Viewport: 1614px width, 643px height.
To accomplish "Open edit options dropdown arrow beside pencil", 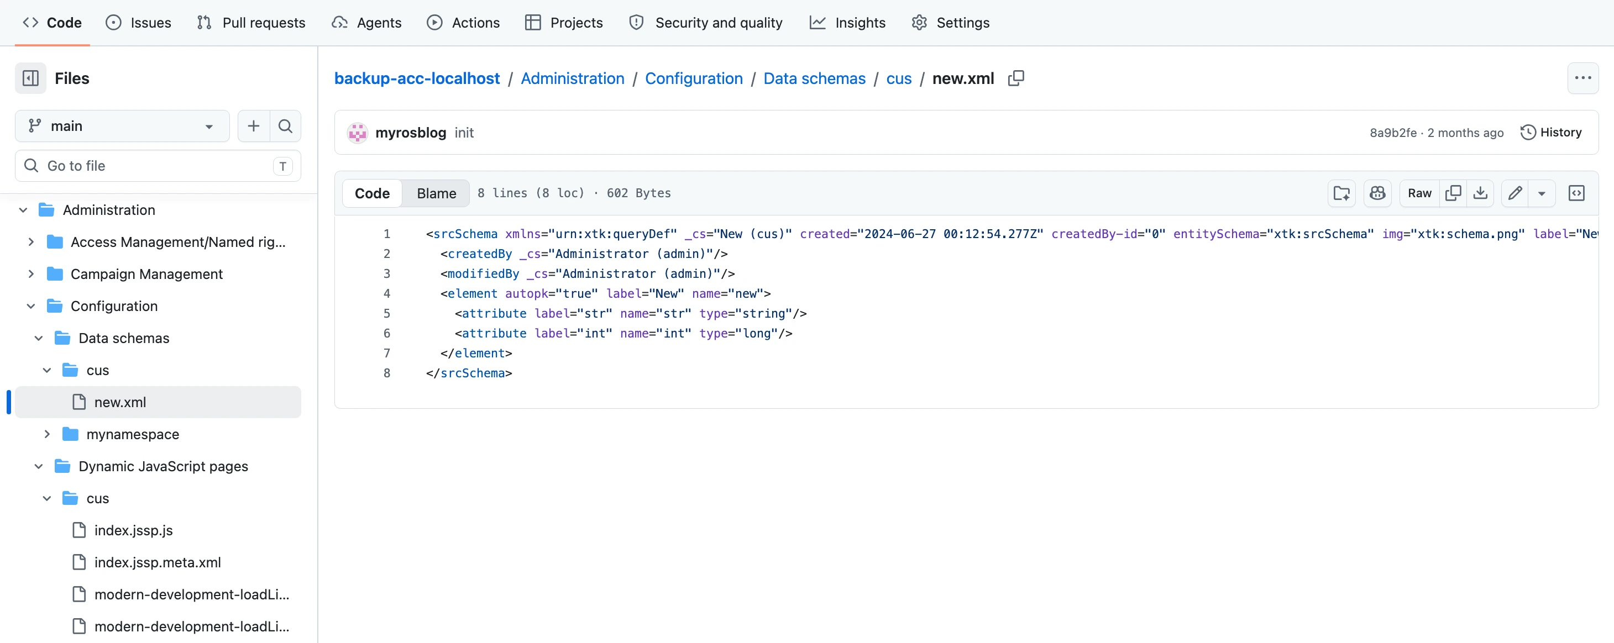I will 1542,193.
